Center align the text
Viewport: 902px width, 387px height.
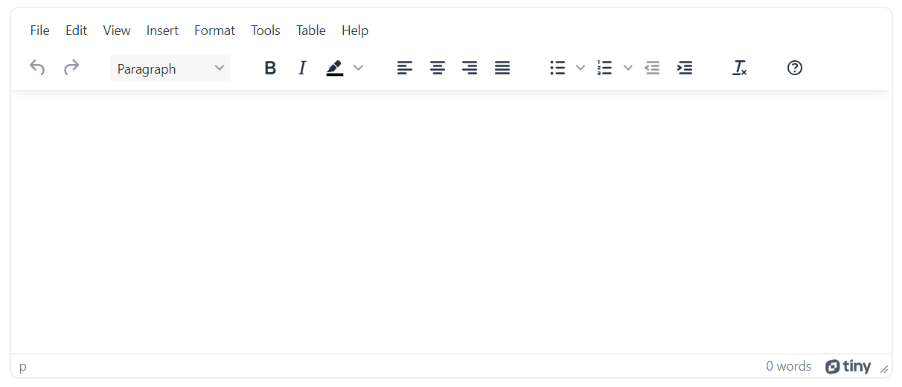pos(437,68)
